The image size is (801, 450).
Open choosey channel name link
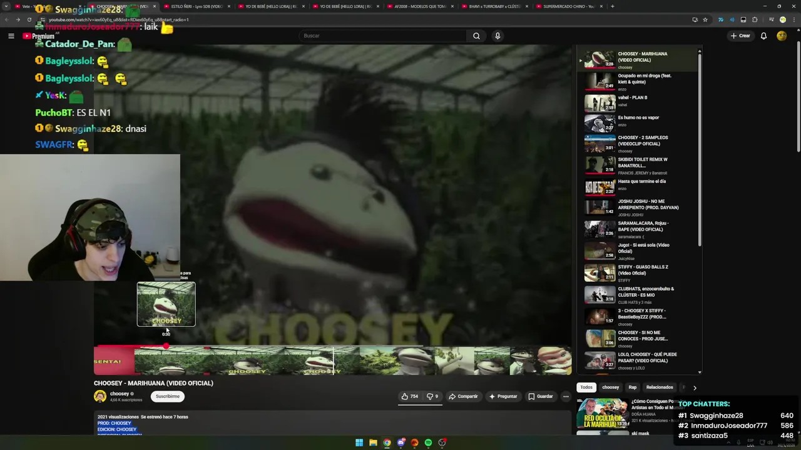[x=120, y=394]
